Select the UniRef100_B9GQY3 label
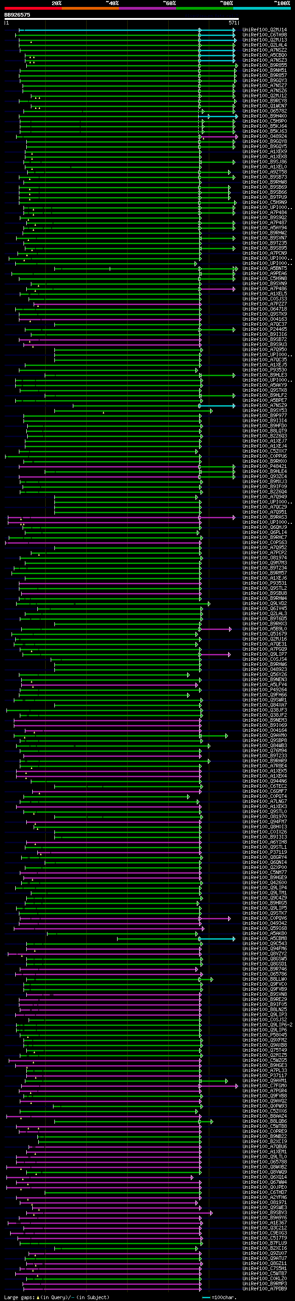Image resolution: width=295 pixels, height=1301 pixels. coord(265,80)
